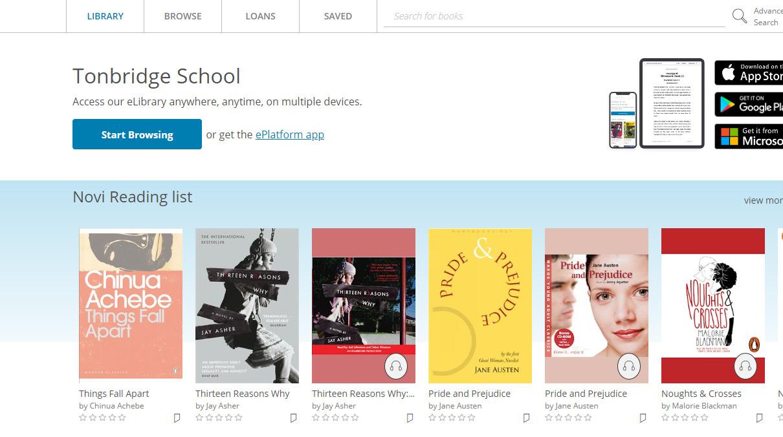Image resolution: width=783 pixels, height=437 pixels.
Task: Open yellow Pride and Prejudice cover
Action: 480,306
